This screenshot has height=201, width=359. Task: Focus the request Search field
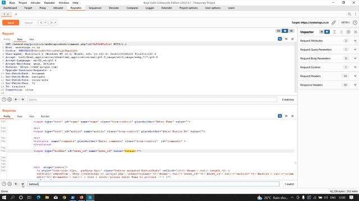pos(152,99)
